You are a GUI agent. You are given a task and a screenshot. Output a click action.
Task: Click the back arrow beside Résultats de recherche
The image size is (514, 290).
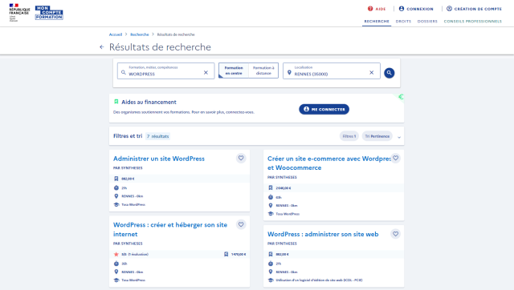[102, 47]
